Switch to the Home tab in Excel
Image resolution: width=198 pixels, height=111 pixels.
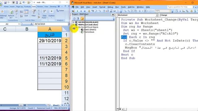pyautogui.click(x=6, y=6)
